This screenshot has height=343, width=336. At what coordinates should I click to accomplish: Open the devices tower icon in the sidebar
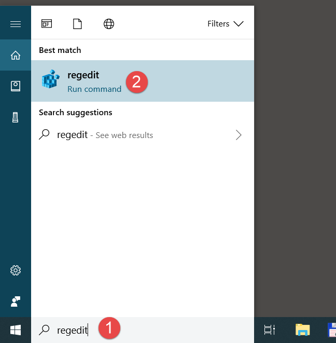(x=16, y=117)
